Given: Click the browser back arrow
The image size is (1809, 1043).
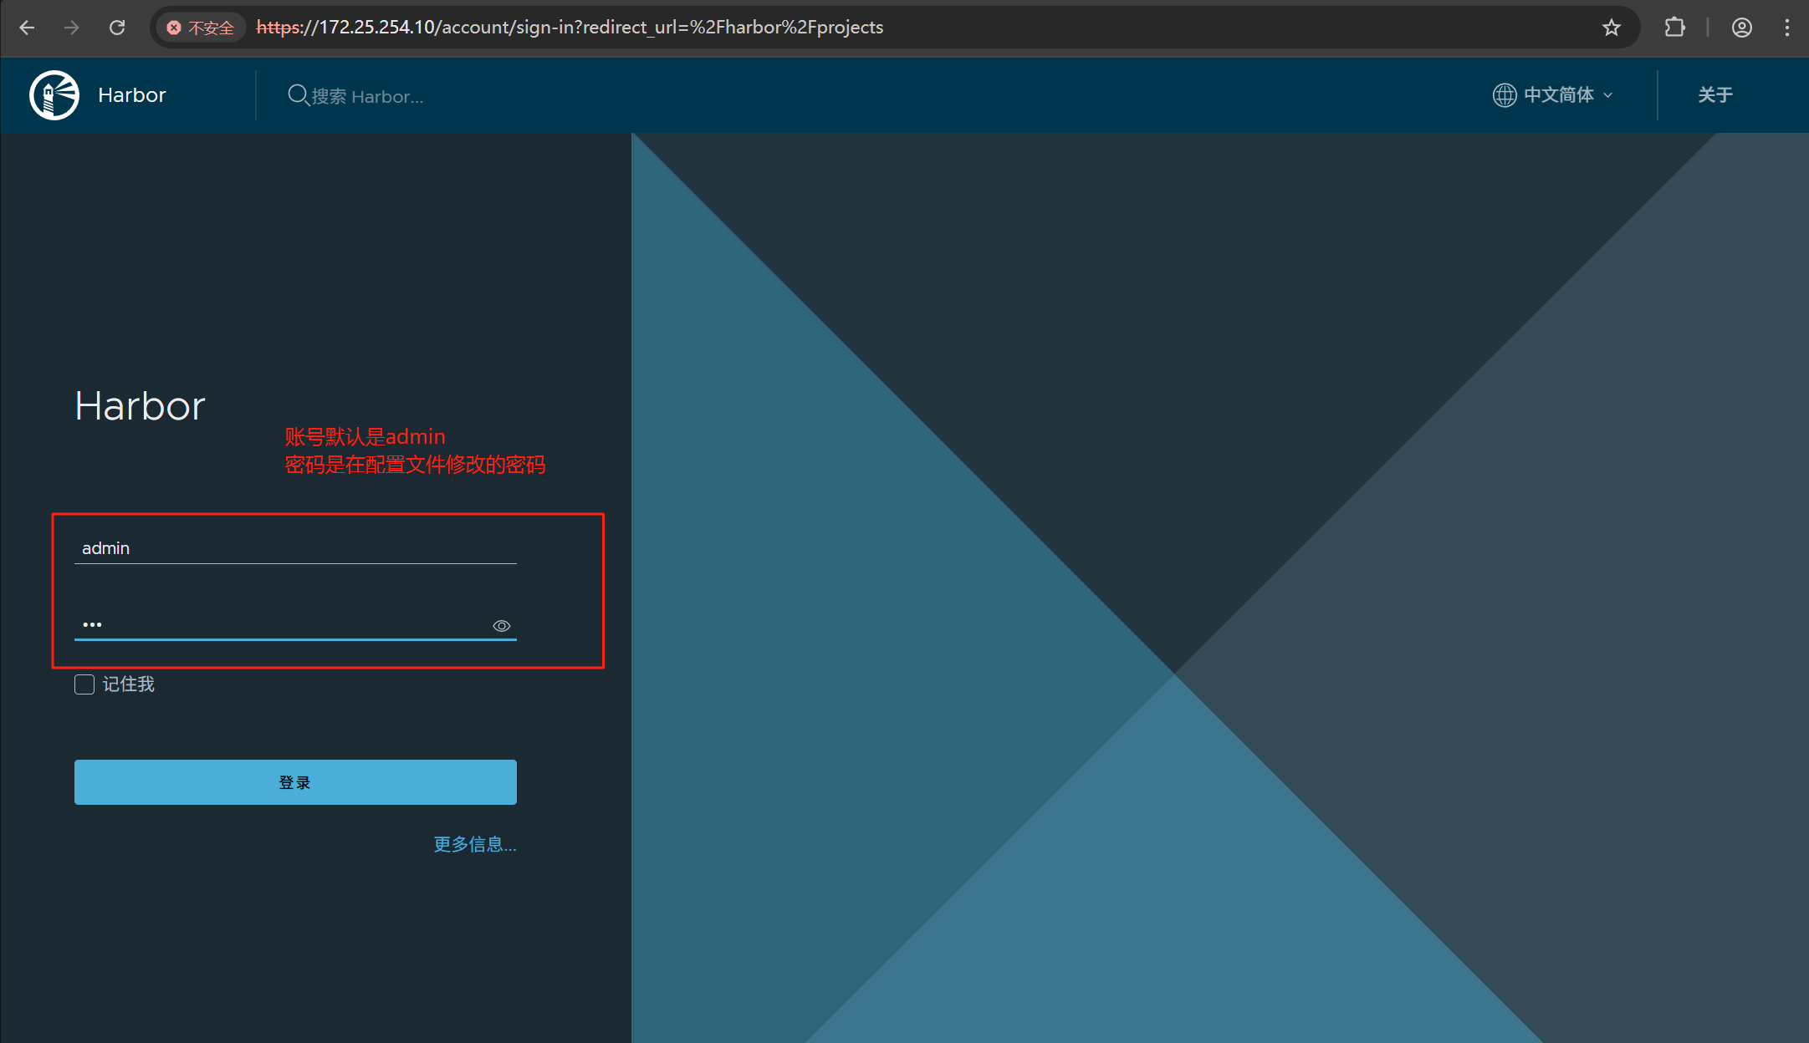Looking at the screenshot, I should click(27, 28).
